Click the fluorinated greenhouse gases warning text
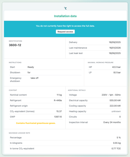 point(36,123)
